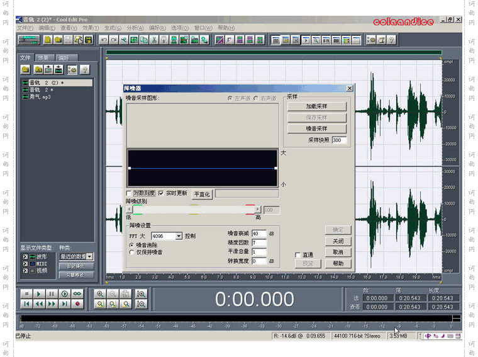Toggle the 波形 file type checkbox
Image resolution: width=478 pixels, height=357 pixels.
(25, 257)
